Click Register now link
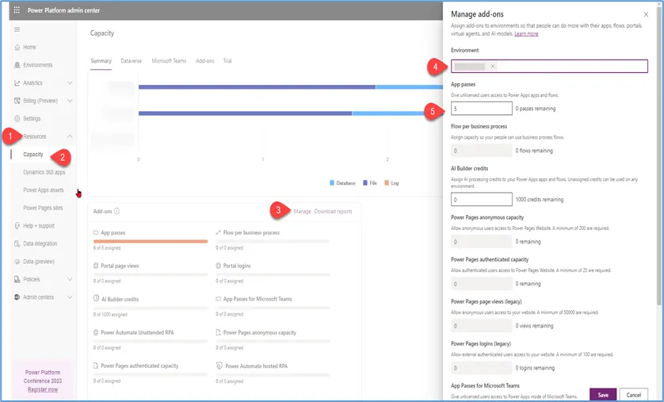Screen dimensions: 664x402 click(43, 389)
